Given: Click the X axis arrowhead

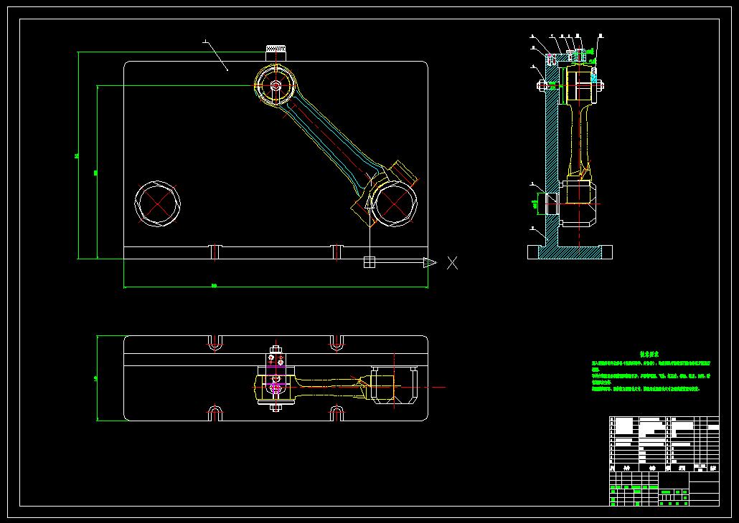Looking at the screenshot, I should click(430, 263).
